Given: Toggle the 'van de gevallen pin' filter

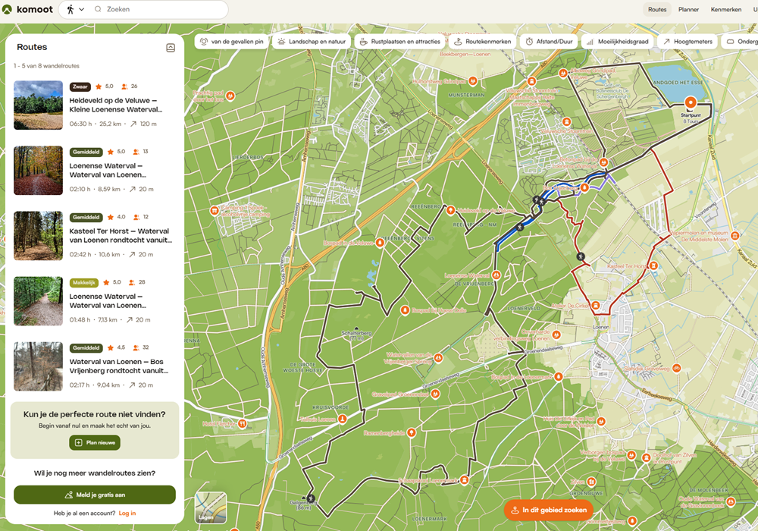Looking at the screenshot, I should 232,42.
